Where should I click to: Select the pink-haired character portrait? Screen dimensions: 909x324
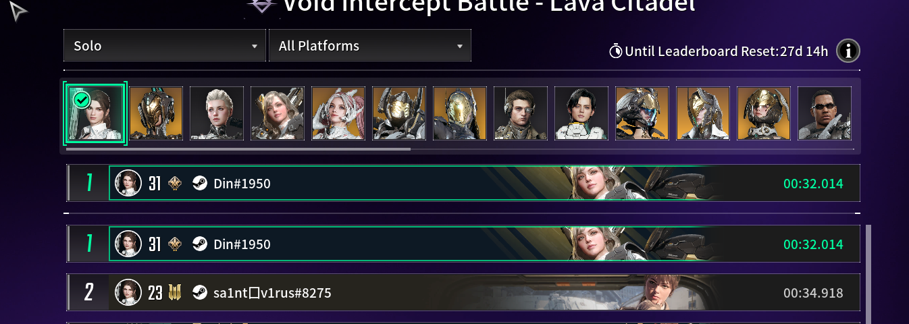338,113
